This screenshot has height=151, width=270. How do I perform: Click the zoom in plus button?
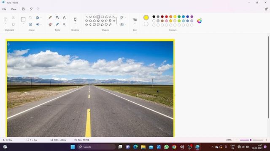(x=266, y=140)
